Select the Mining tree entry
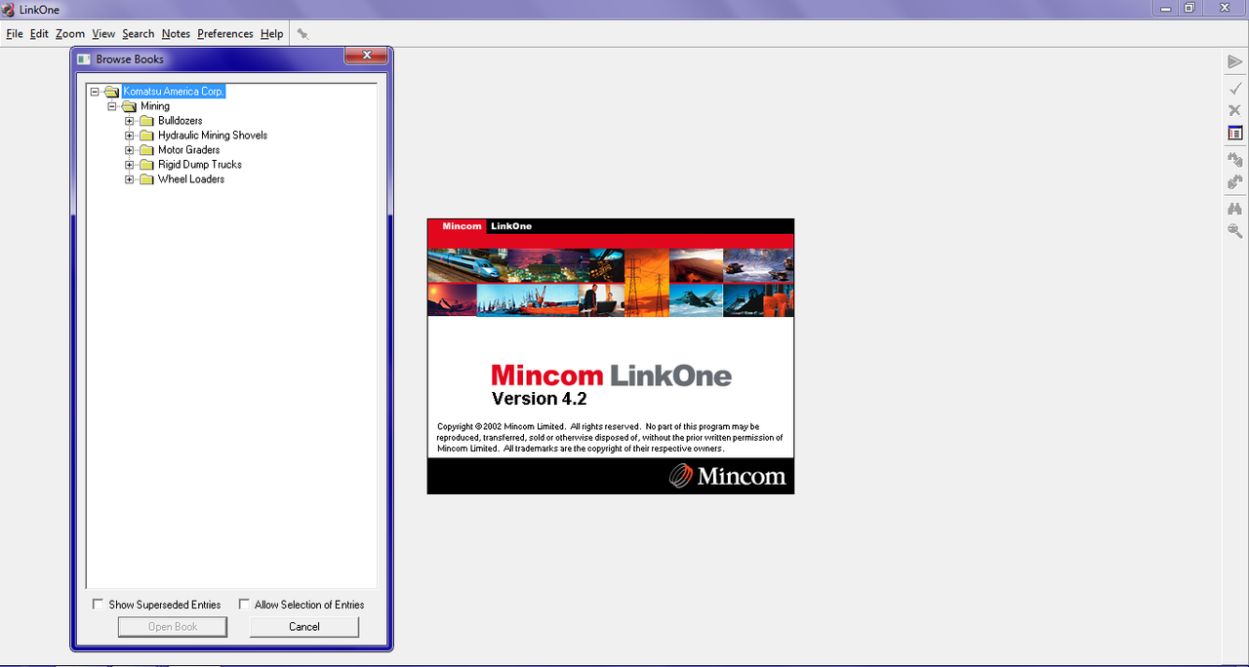The width and height of the screenshot is (1249, 667). click(x=155, y=106)
